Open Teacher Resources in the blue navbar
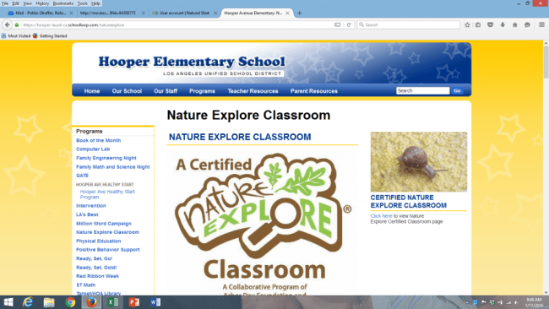The height and width of the screenshot is (309, 549). (x=253, y=91)
